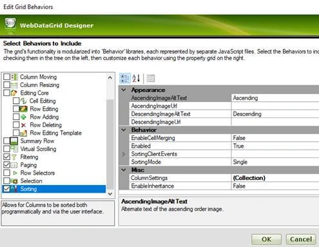Screen dimensions: 319x247
Task: Select the EnableCellMerging property name
Action: point(153,138)
